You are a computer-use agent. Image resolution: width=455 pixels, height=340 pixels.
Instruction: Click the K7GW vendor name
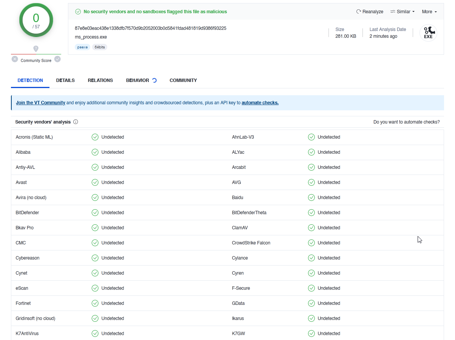click(239, 334)
